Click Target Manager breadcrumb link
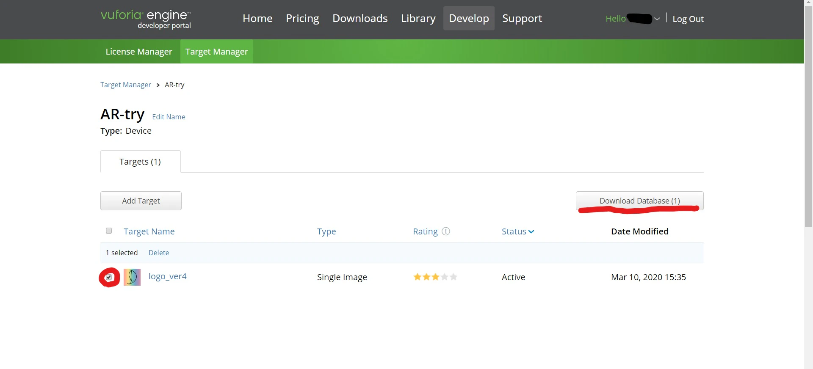 click(126, 85)
